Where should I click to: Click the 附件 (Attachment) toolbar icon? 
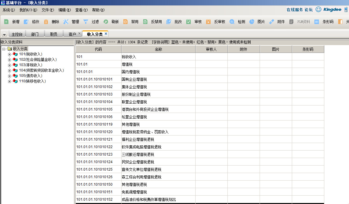pyautogui.click(x=272, y=22)
